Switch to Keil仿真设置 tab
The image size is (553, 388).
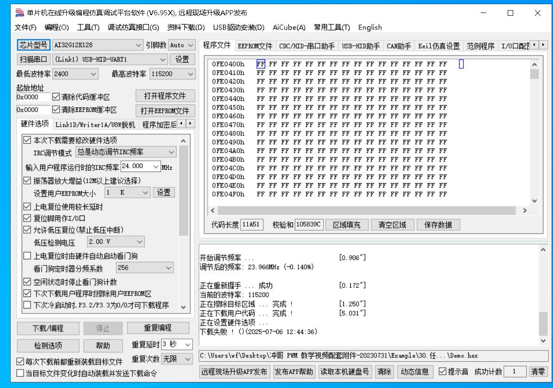(x=439, y=46)
